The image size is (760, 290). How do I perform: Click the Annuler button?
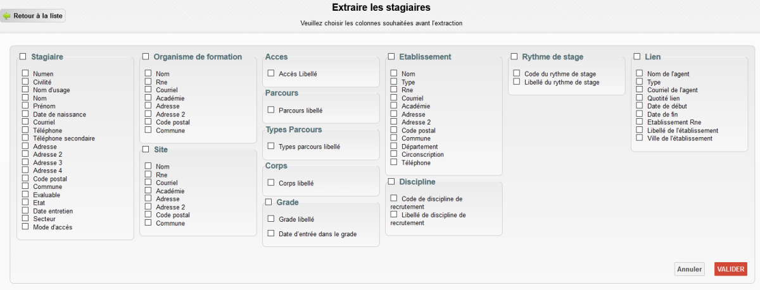(689, 269)
